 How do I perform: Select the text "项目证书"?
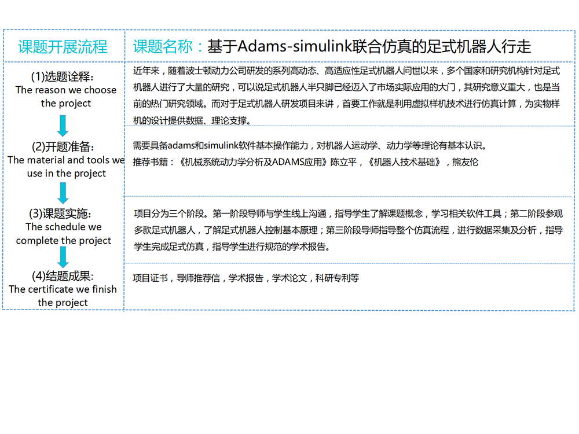[151, 278]
